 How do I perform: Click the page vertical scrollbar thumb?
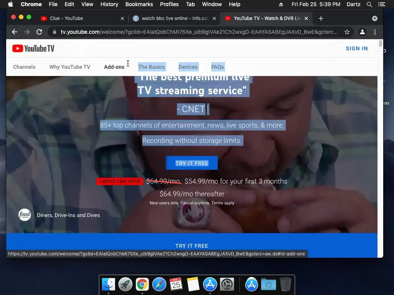(x=381, y=43)
